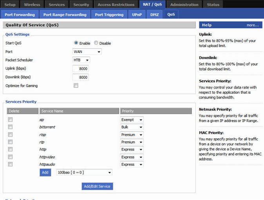Click the Help more... link
Viewport: 264px width, 200px height.
(253, 25)
